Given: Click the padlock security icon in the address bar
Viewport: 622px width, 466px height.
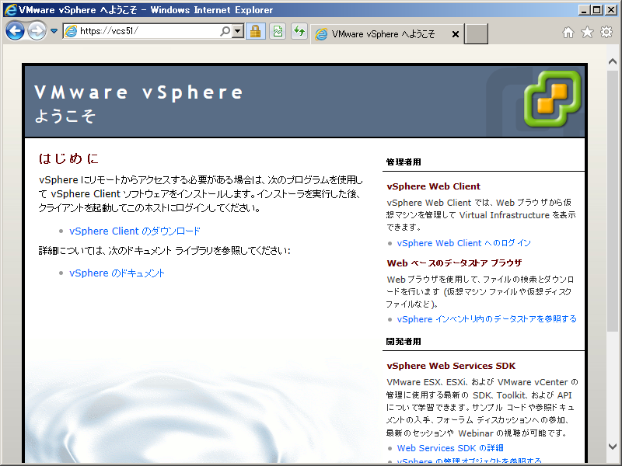Looking at the screenshot, I should coord(256,33).
